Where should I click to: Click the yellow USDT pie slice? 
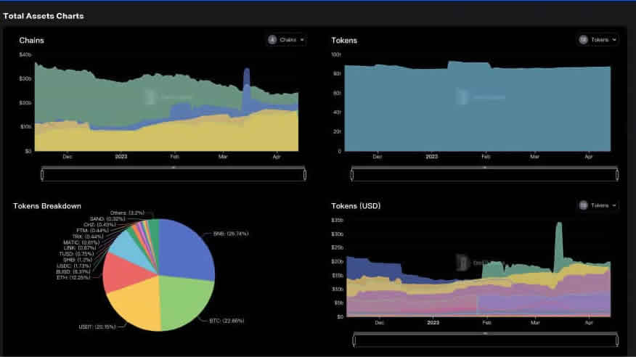pos(134,305)
